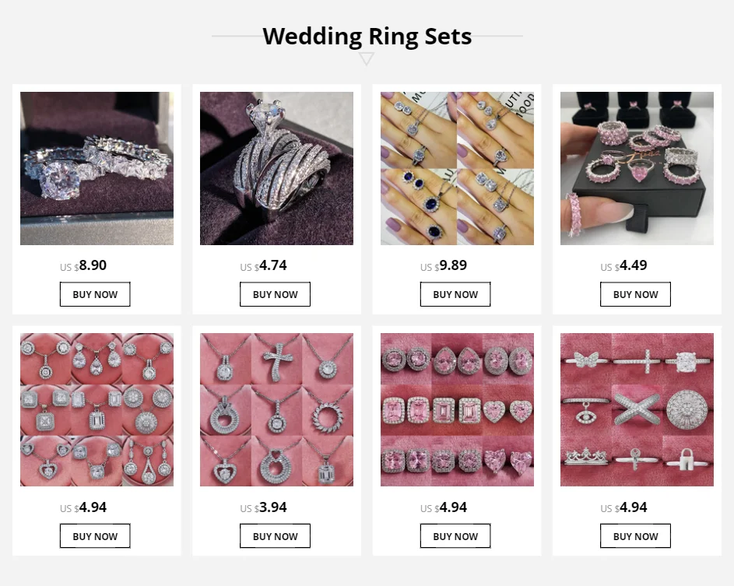This screenshot has width=734, height=586.
Task: Click the triangle arrow below the heading
Action: pos(367,59)
